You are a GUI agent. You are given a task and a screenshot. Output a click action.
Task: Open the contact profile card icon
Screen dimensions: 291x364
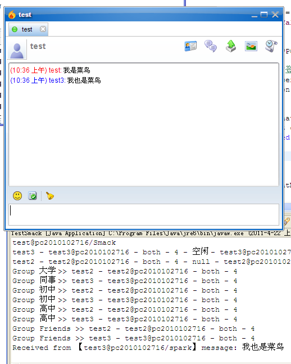tap(190, 46)
